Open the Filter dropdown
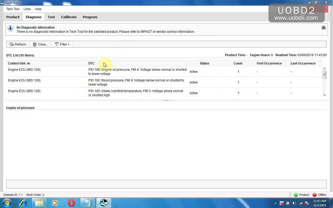Image resolution: width=333 pixels, height=208 pixels. pyautogui.click(x=62, y=44)
